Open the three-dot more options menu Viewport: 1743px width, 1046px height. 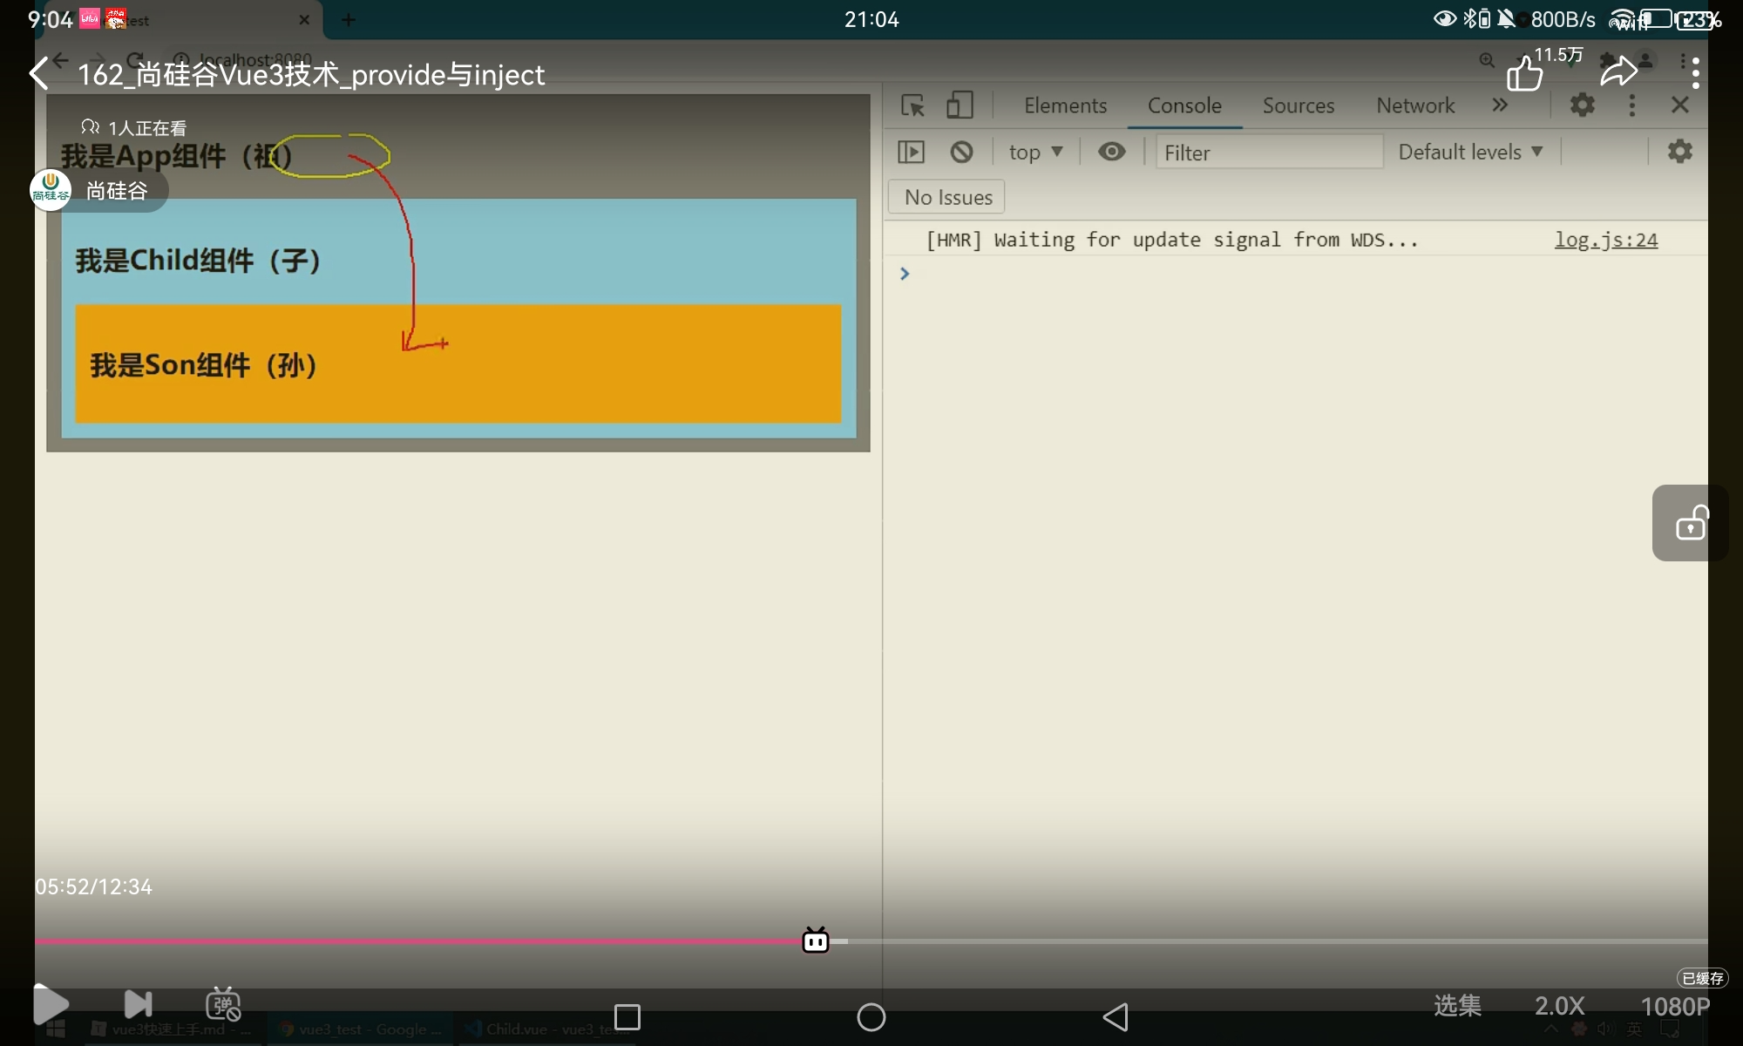[x=1695, y=72]
